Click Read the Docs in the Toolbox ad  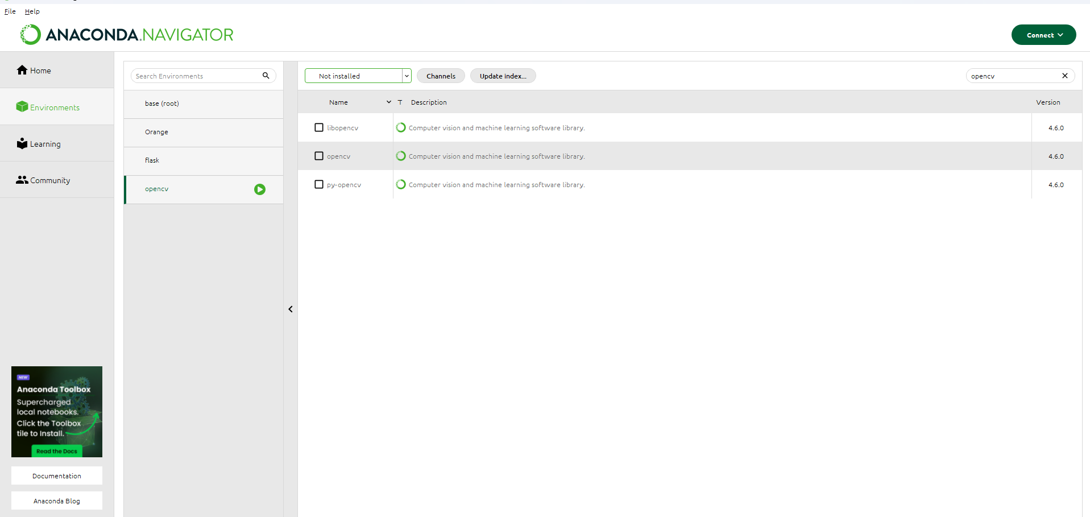coord(57,451)
